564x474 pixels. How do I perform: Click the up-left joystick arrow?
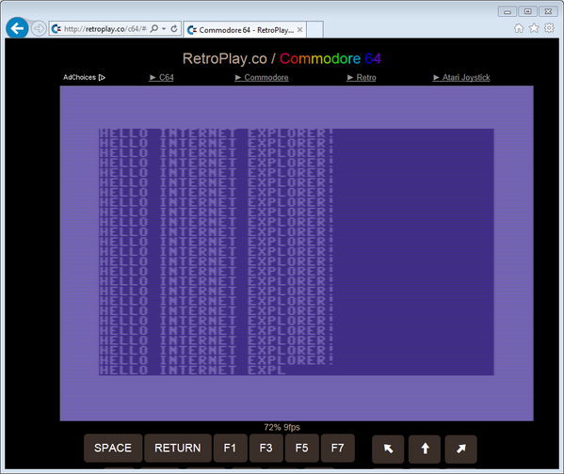pyautogui.click(x=388, y=449)
